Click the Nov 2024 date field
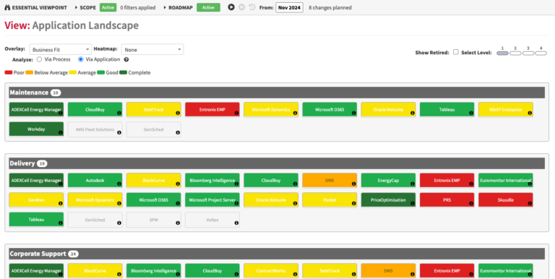This screenshot has width=555, height=279. pos(289,7)
